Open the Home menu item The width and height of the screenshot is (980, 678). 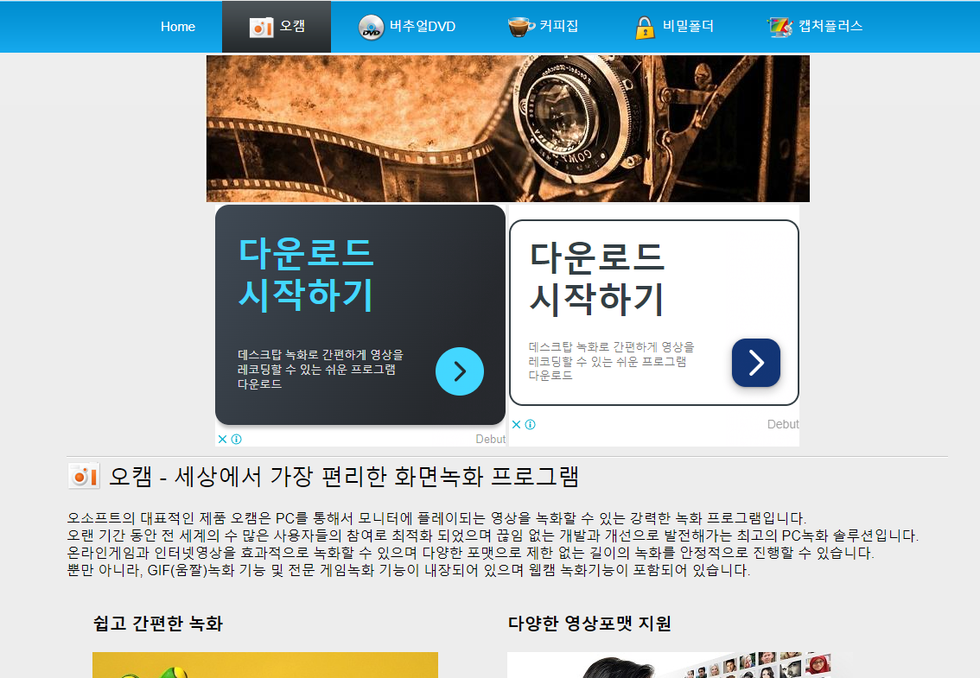[x=177, y=27]
